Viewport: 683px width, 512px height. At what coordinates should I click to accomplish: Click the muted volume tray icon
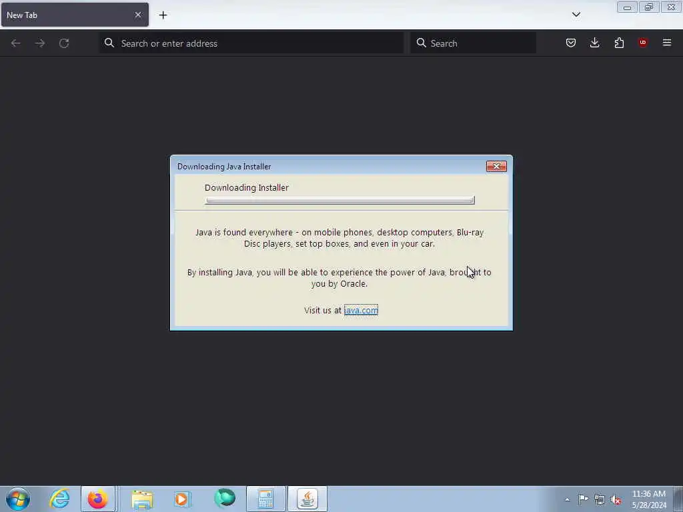(x=616, y=500)
